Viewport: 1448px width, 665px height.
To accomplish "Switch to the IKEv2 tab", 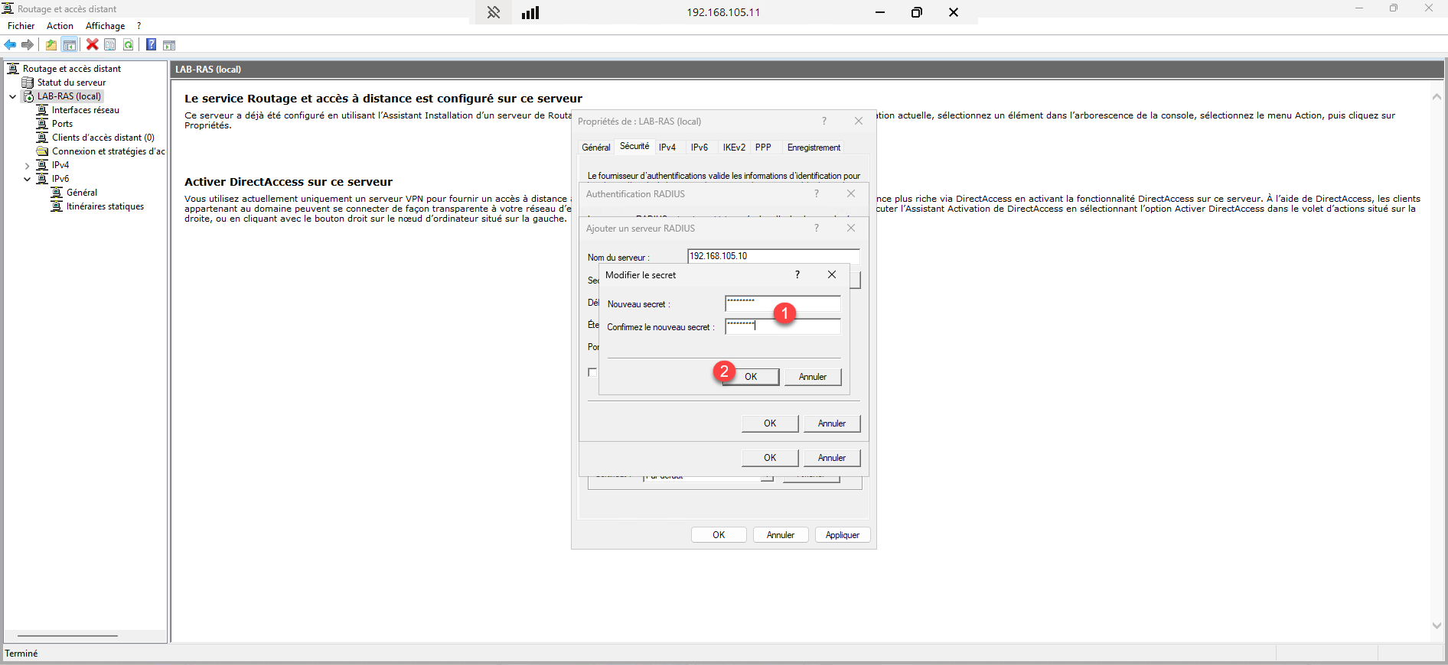I will coord(733,148).
